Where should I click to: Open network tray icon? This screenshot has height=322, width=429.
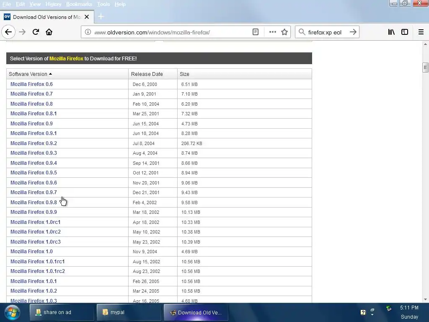389,309
